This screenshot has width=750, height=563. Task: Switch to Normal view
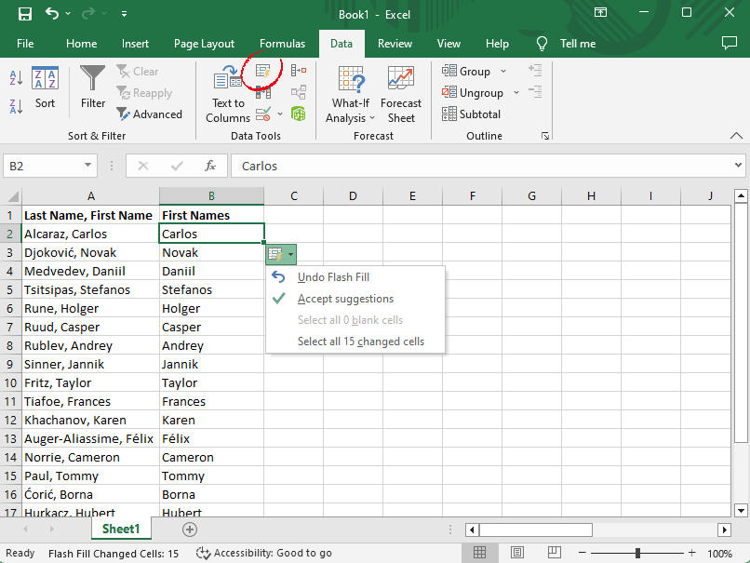(x=480, y=553)
